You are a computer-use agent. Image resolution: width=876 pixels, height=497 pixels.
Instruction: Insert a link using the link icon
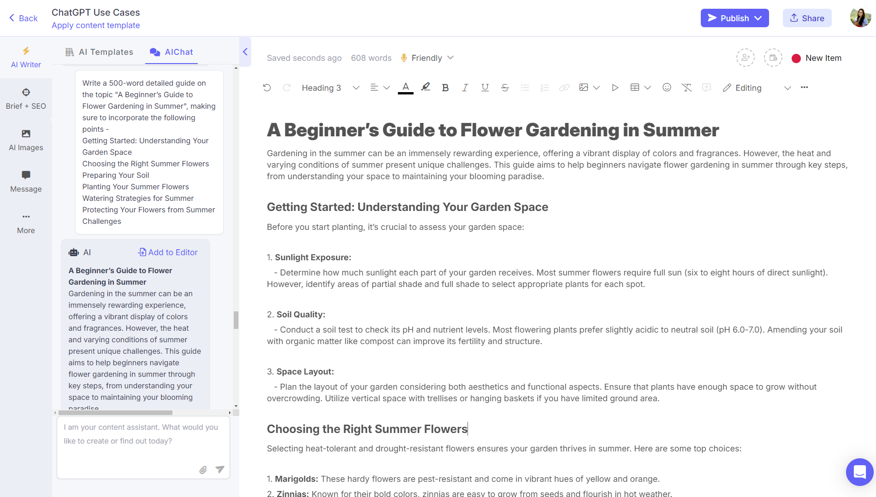(x=564, y=88)
